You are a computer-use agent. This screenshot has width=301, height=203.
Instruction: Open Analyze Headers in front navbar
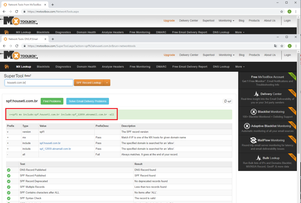[113, 67]
